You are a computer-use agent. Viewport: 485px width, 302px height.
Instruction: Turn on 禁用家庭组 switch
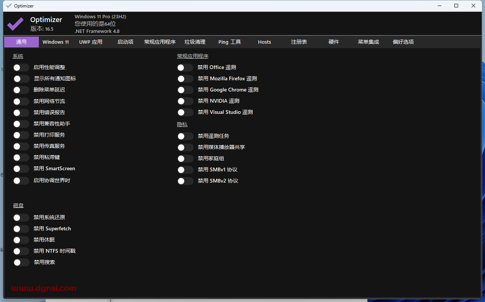185,159
